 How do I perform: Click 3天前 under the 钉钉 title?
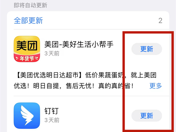(52, 120)
